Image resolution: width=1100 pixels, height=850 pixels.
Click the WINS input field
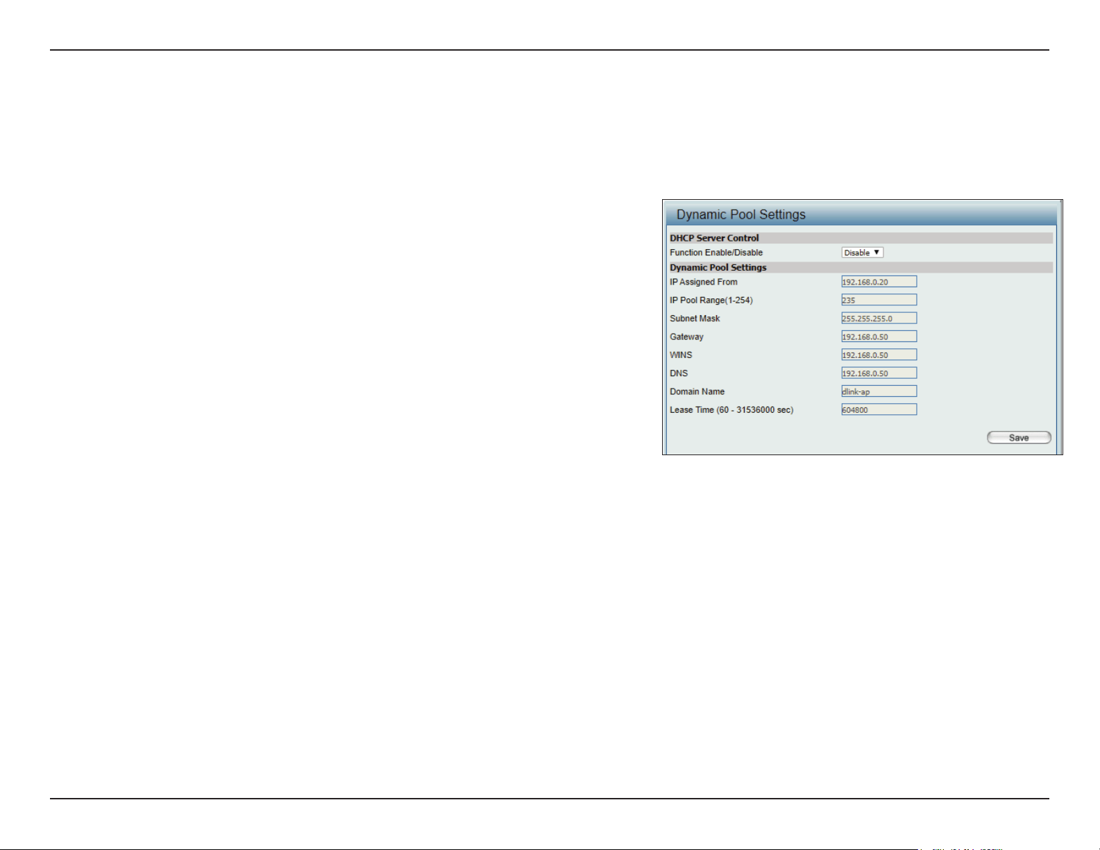coord(879,355)
